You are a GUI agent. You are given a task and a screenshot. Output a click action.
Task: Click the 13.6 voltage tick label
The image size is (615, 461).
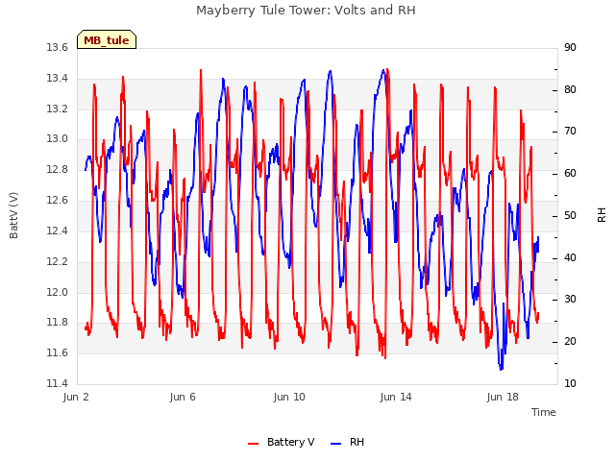coord(58,48)
